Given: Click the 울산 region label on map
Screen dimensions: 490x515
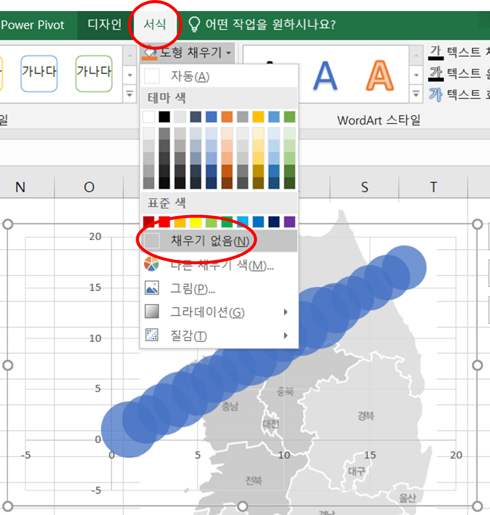Looking at the screenshot, I should (408, 498).
